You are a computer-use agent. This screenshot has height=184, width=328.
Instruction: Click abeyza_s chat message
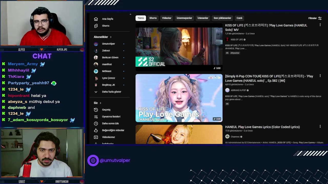point(34,102)
